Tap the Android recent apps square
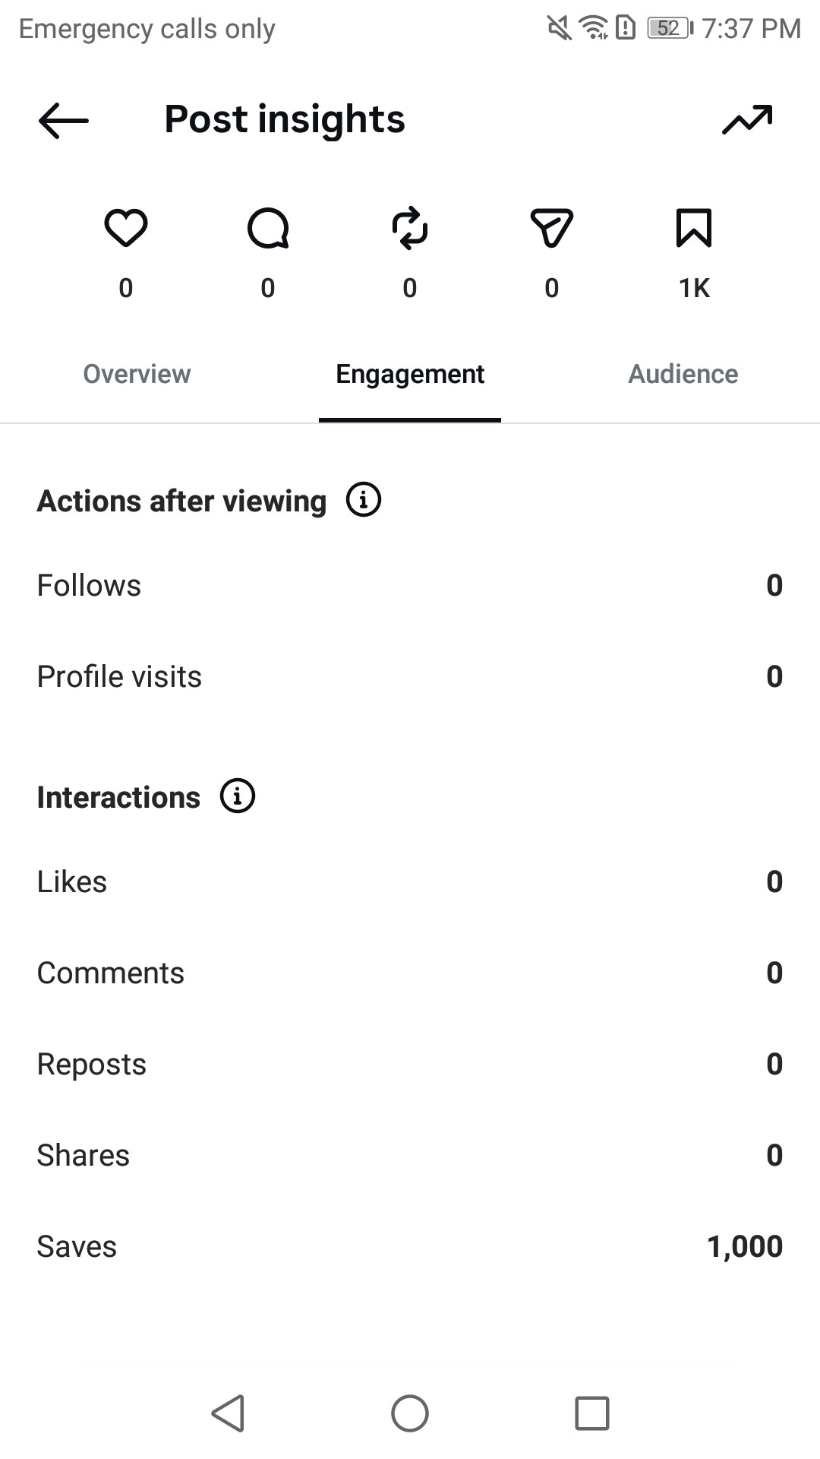 click(592, 1413)
